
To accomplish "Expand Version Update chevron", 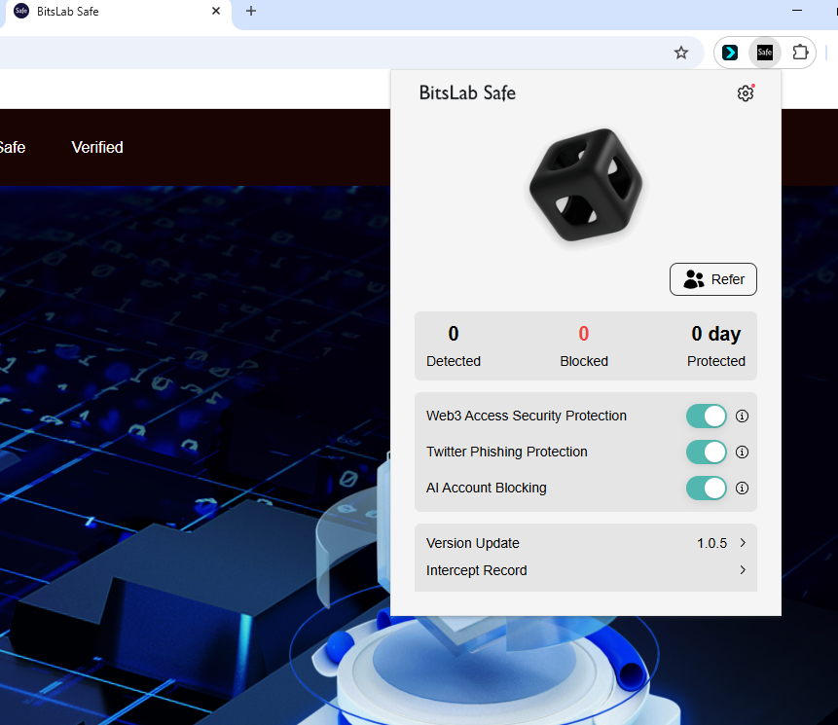I will tap(743, 543).
